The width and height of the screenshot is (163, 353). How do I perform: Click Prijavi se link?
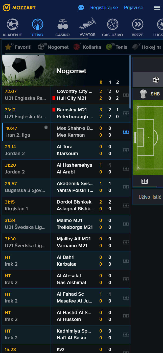tap(133, 8)
